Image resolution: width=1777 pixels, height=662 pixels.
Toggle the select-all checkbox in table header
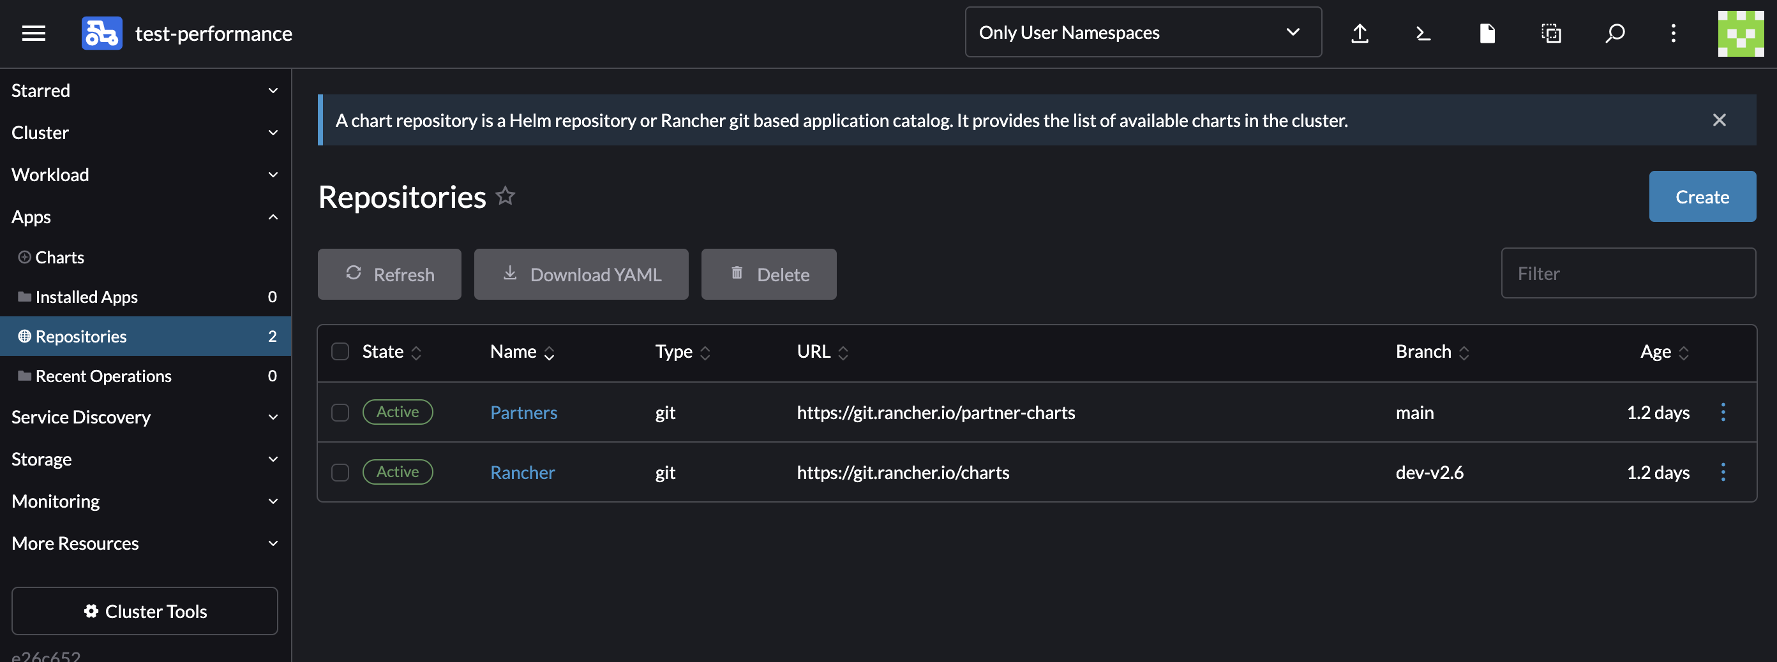(340, 351)
